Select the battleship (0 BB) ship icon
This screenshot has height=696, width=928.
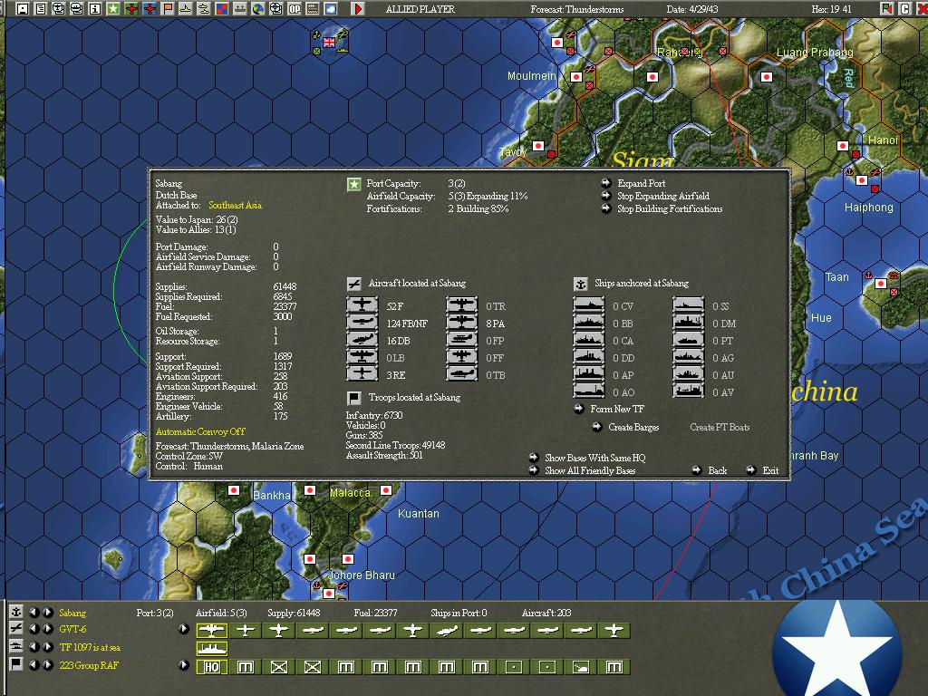[x=589, y=323]
